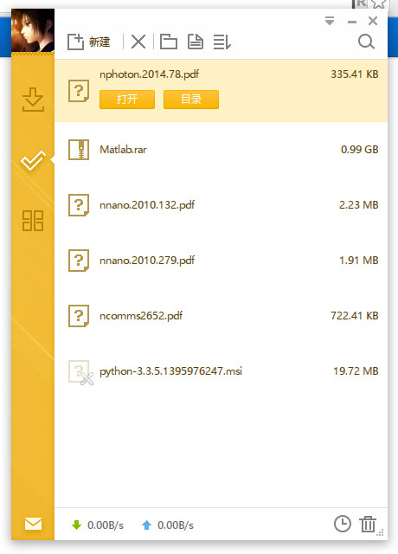Image resolution: width=398 pixels, height=554 pixels.
Task: Click the file document icon in toolbar
Action: 196,42
